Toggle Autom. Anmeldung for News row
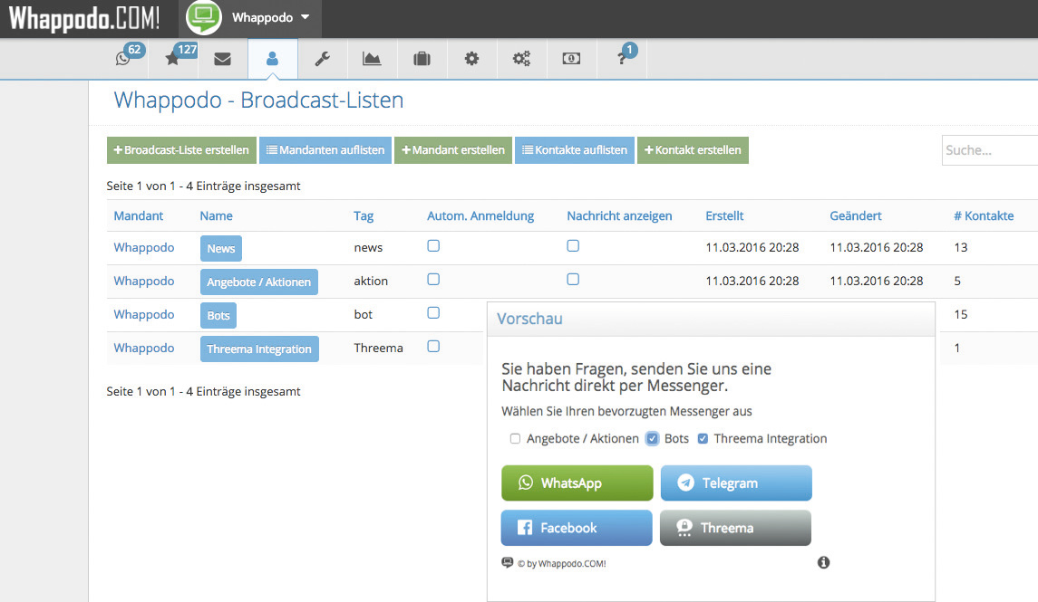This screenshot has width=1038, height=602. pos(433,246)
